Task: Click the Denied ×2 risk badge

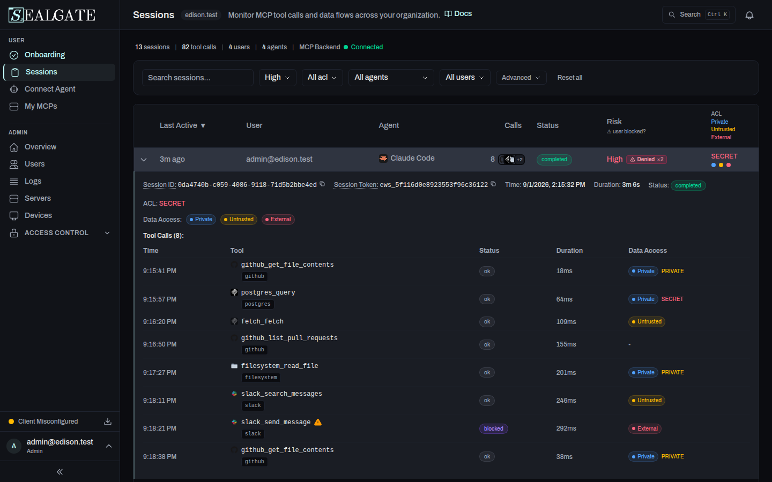Action: (x=647, y=160)
